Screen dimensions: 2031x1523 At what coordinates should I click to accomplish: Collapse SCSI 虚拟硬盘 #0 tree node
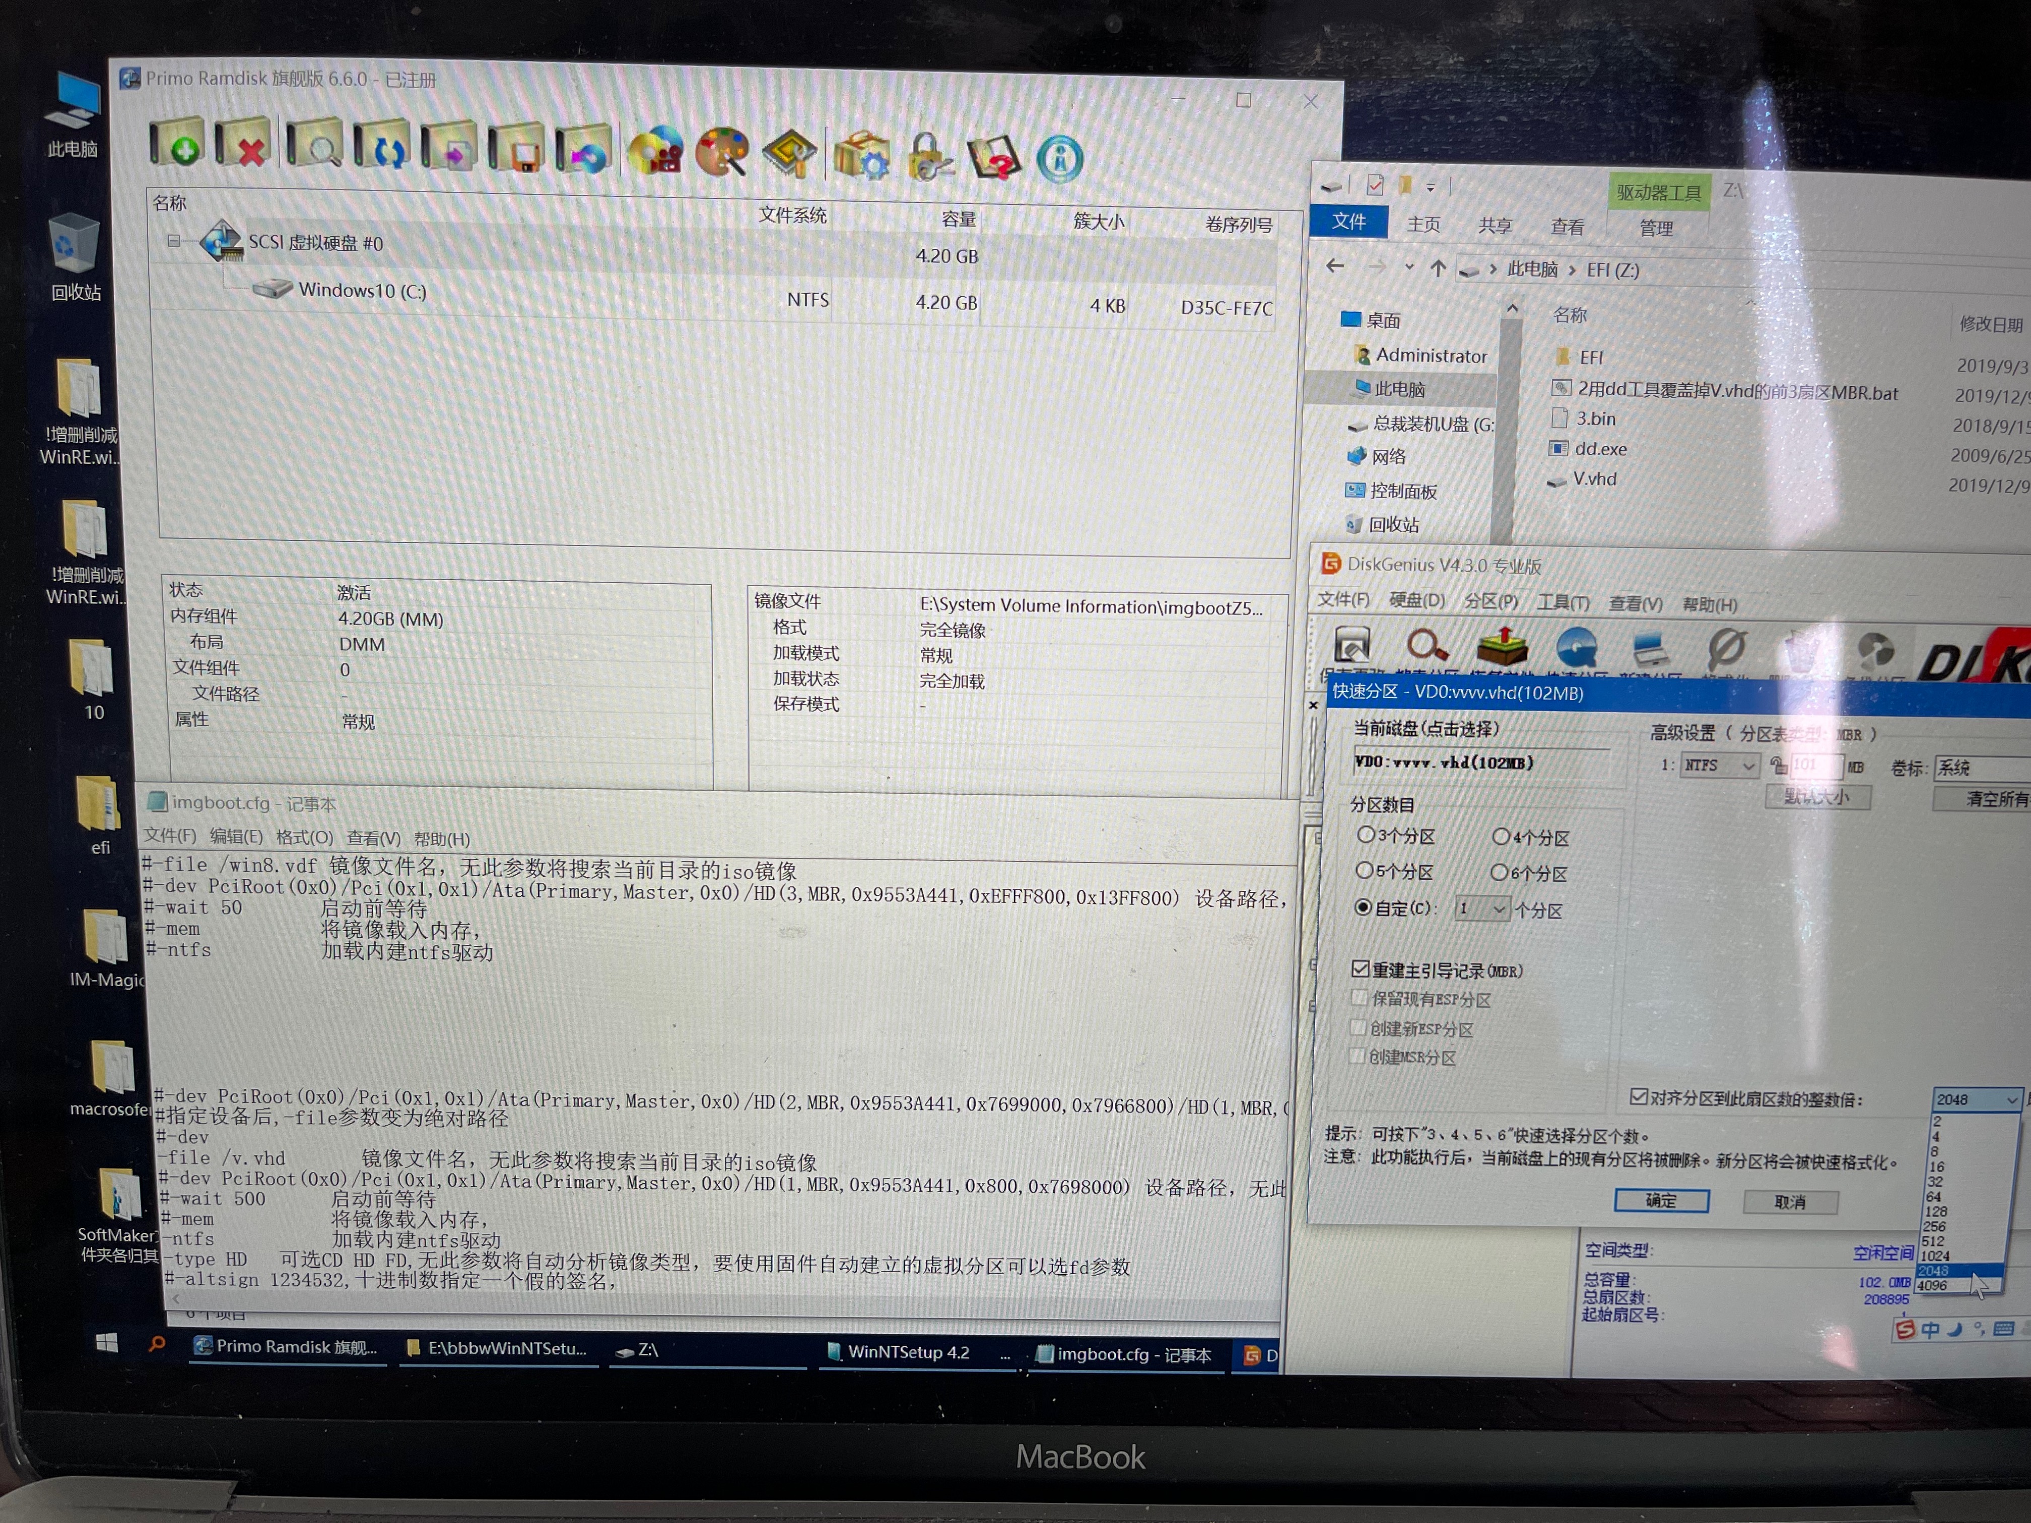coord(174,241)
